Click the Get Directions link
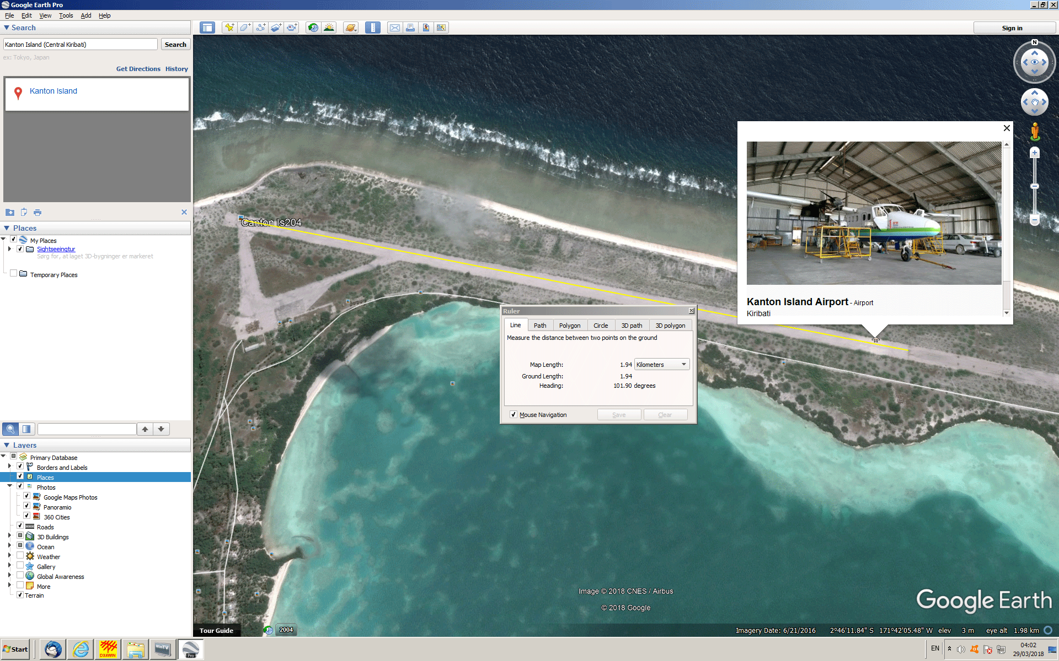Image resolution: width=1059 pixels, height=661 pixels. pos(138,69)
